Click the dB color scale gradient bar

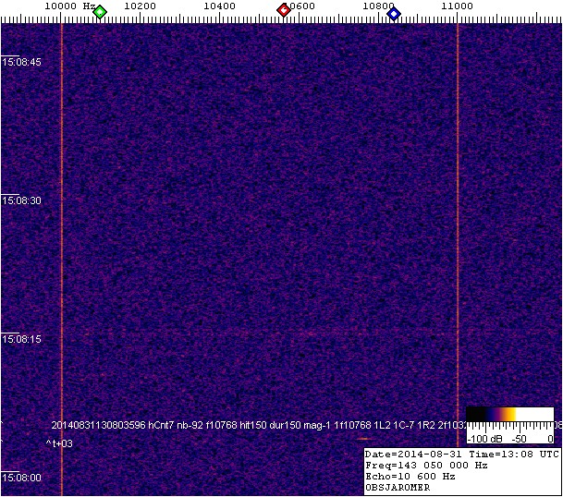pyautogui.click(x=510, y=415)
